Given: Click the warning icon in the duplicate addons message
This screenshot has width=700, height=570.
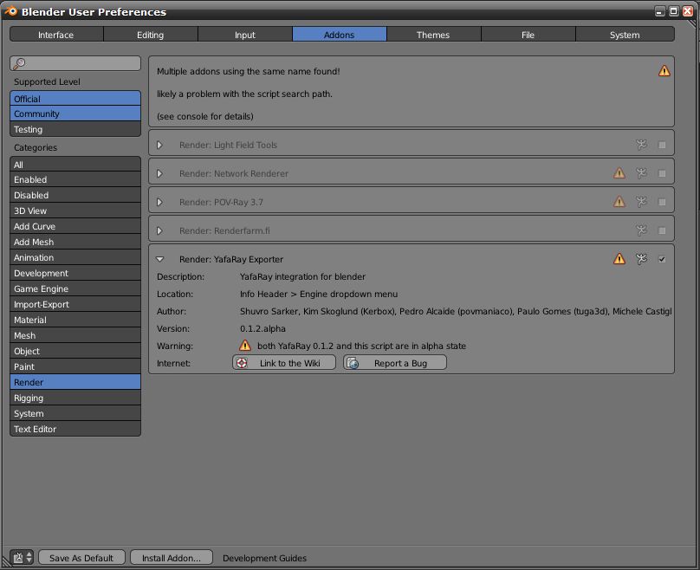Looking at the screenshot, I should tap(664, 71).
